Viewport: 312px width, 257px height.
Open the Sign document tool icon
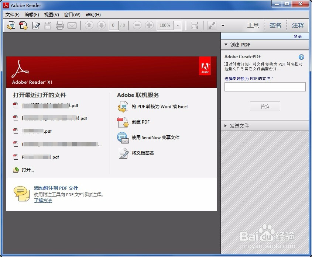(35, 25)
